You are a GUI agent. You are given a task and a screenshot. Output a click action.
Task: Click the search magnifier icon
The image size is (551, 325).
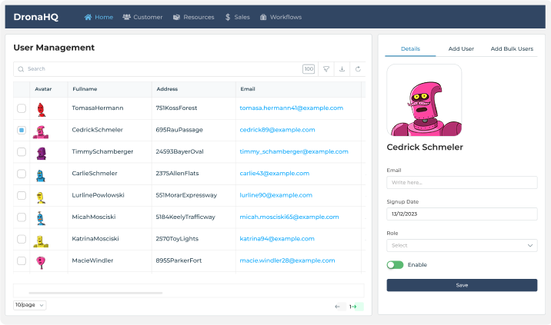(x=21, y=69)
